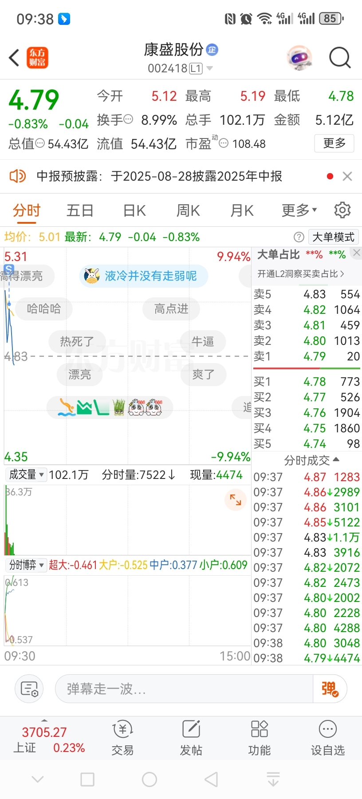Screen dimensions: 362x799
Task: Select the 买1 4.78 order row
Action: tap(307, 382)
